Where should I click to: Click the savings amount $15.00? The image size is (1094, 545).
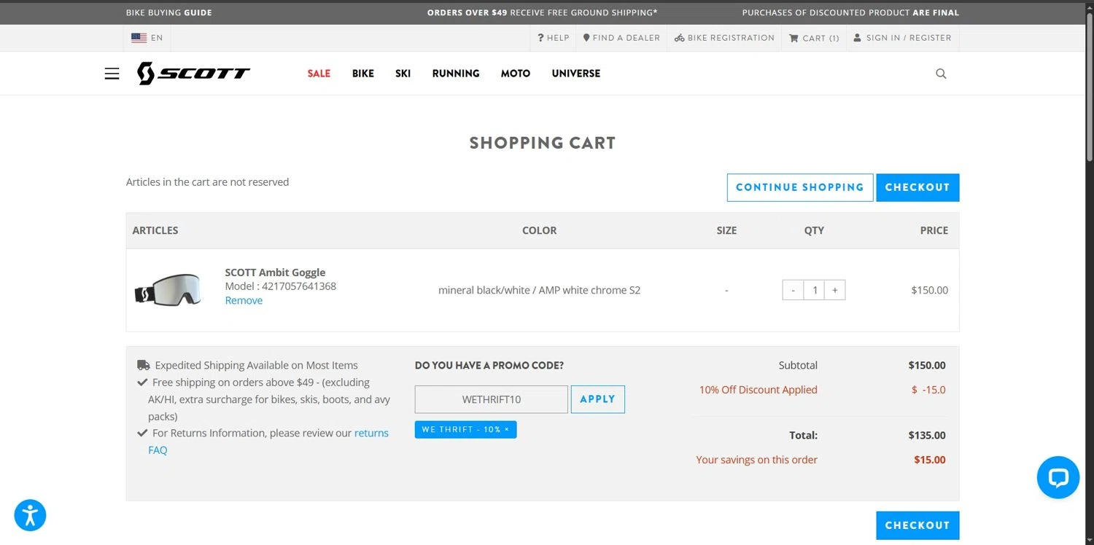click(930, 460)
